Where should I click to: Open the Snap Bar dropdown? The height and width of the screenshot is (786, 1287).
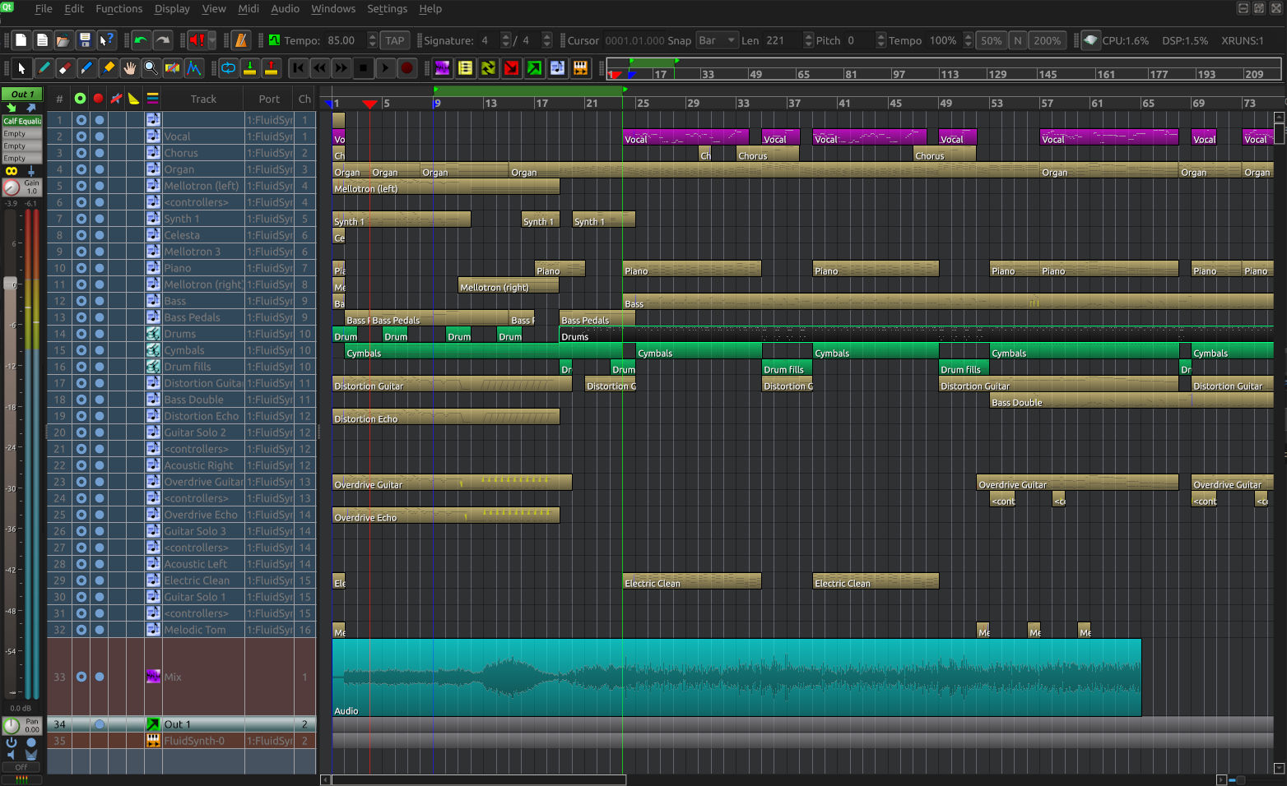[717, 40]
